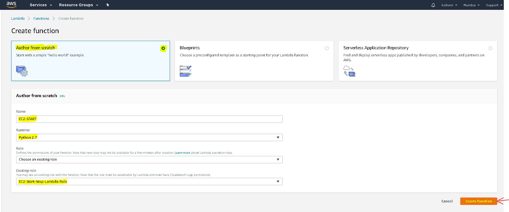The width and height of the screenshot is (509, 212).
Task: Click the Blueprints checklist icon
Action: pos(186,71)
